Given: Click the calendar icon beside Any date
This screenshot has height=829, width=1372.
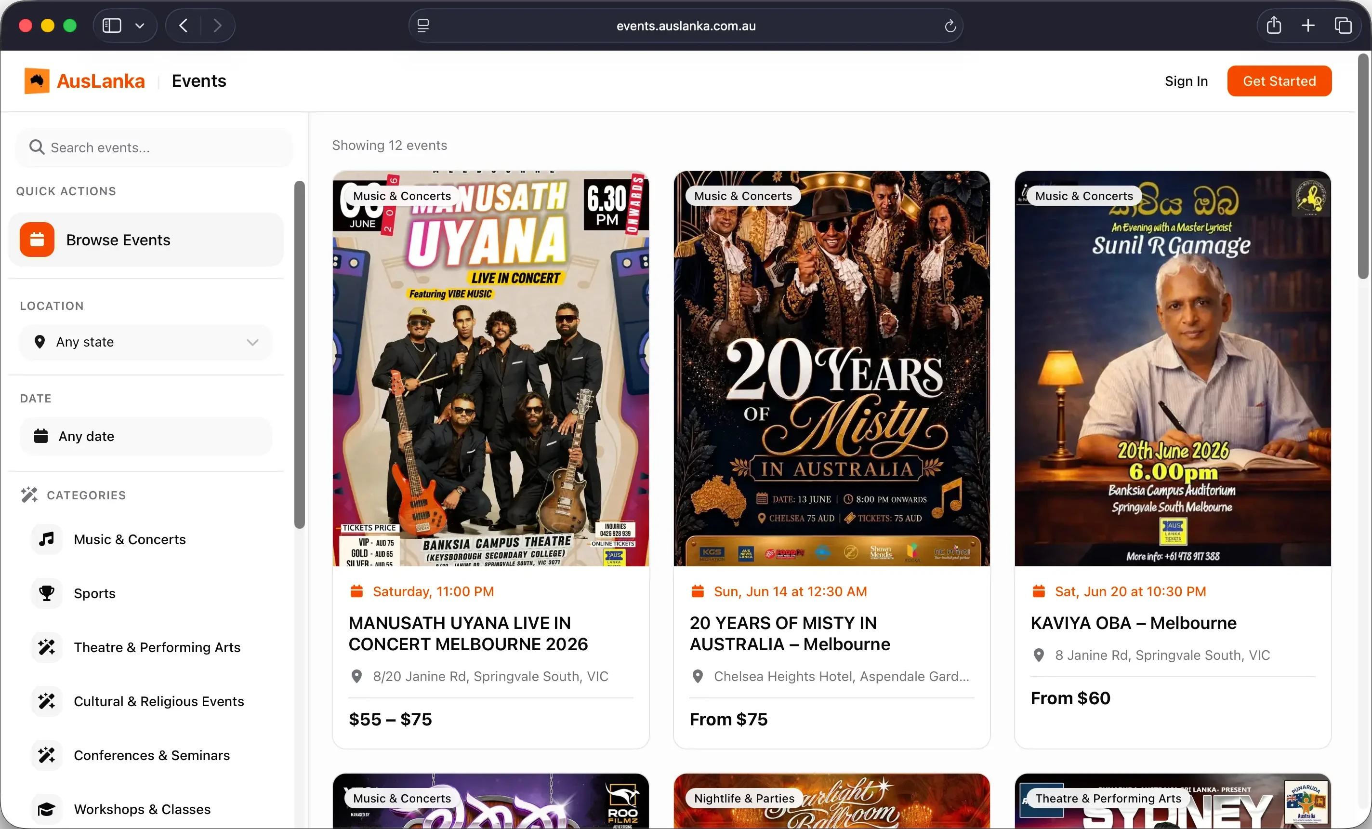Looking at the screenshot, I should coord(40,436).
